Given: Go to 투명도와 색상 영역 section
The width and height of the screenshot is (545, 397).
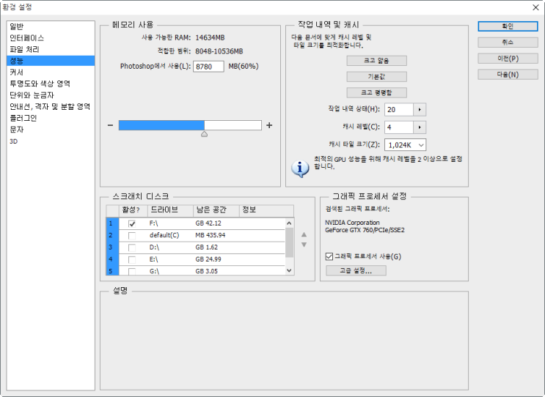Looking at the screenshot, I should point(51,84).
